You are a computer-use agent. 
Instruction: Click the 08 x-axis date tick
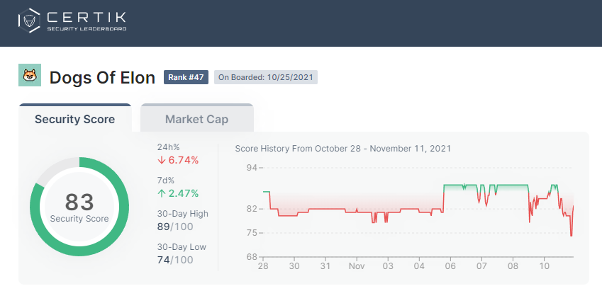click(513, 265)
